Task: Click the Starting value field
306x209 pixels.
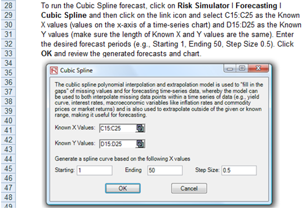Action: [x=94, y=170]
